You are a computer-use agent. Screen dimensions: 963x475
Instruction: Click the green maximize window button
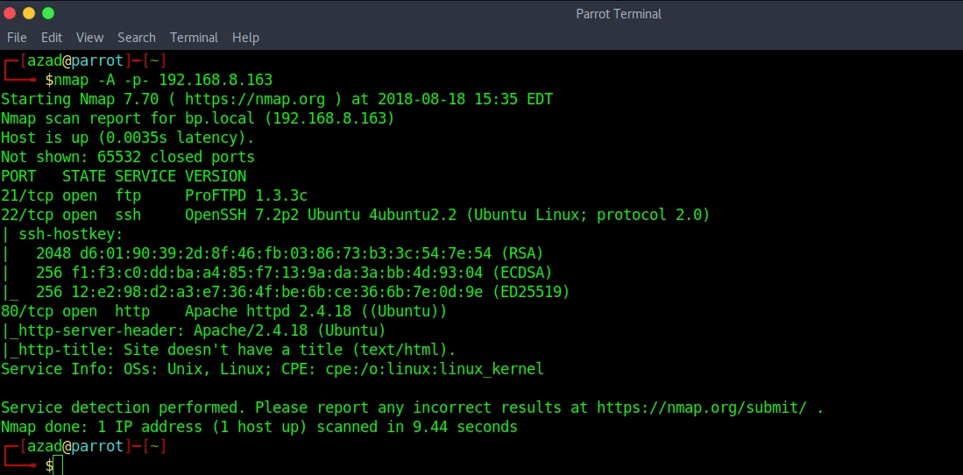[x=48, y=13]
